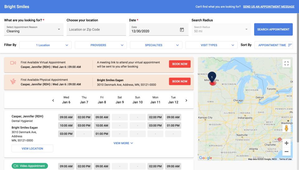Select Fri Jan 8 01:00 PM slot

[102, 134]
